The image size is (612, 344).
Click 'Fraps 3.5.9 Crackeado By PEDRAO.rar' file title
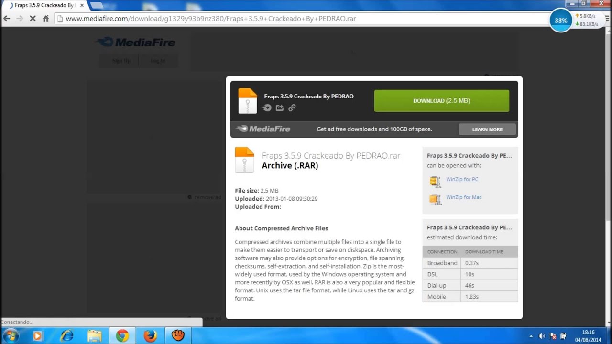[x=331, y=156]
